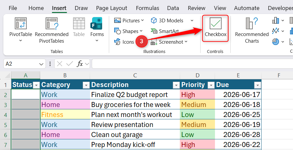This screenshot has height=150, width=293.
Task: Click the formula bar enter checkmark
Action: [x=69, y=64]
